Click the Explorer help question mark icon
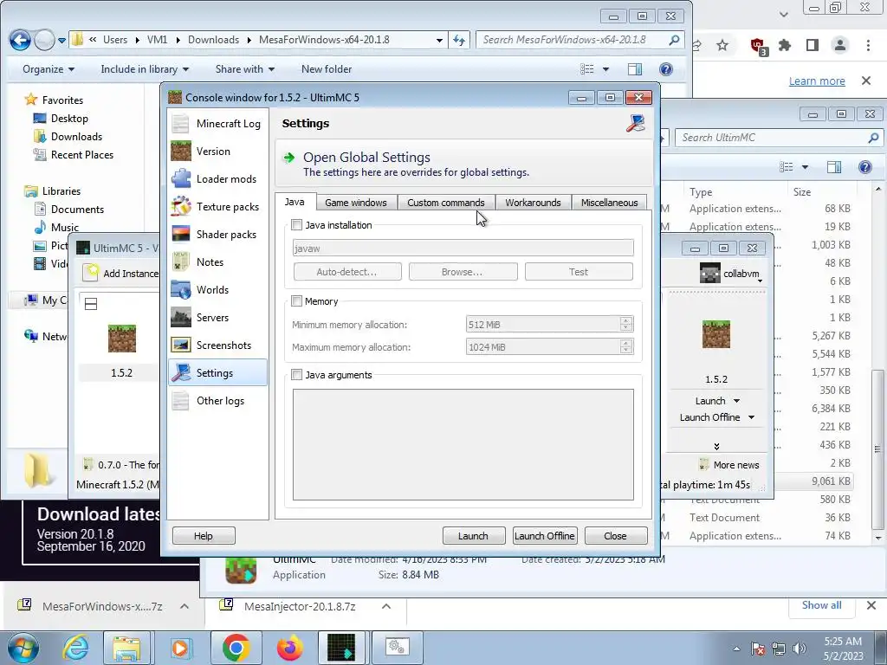887x665 pixels. (x=666, y=69)
